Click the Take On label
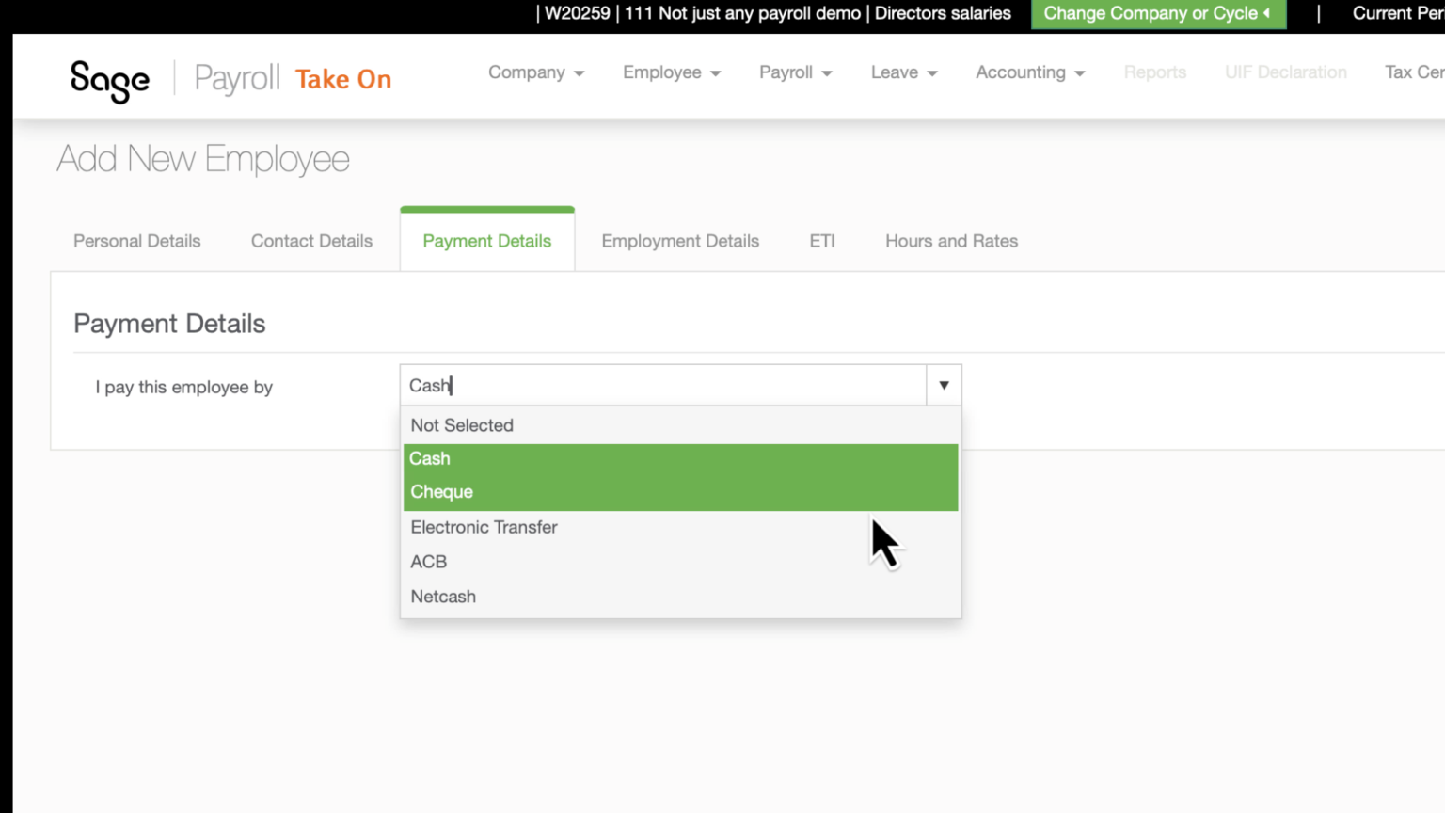The width and height of the screenshot is (1445, 813). coord(342,79)
